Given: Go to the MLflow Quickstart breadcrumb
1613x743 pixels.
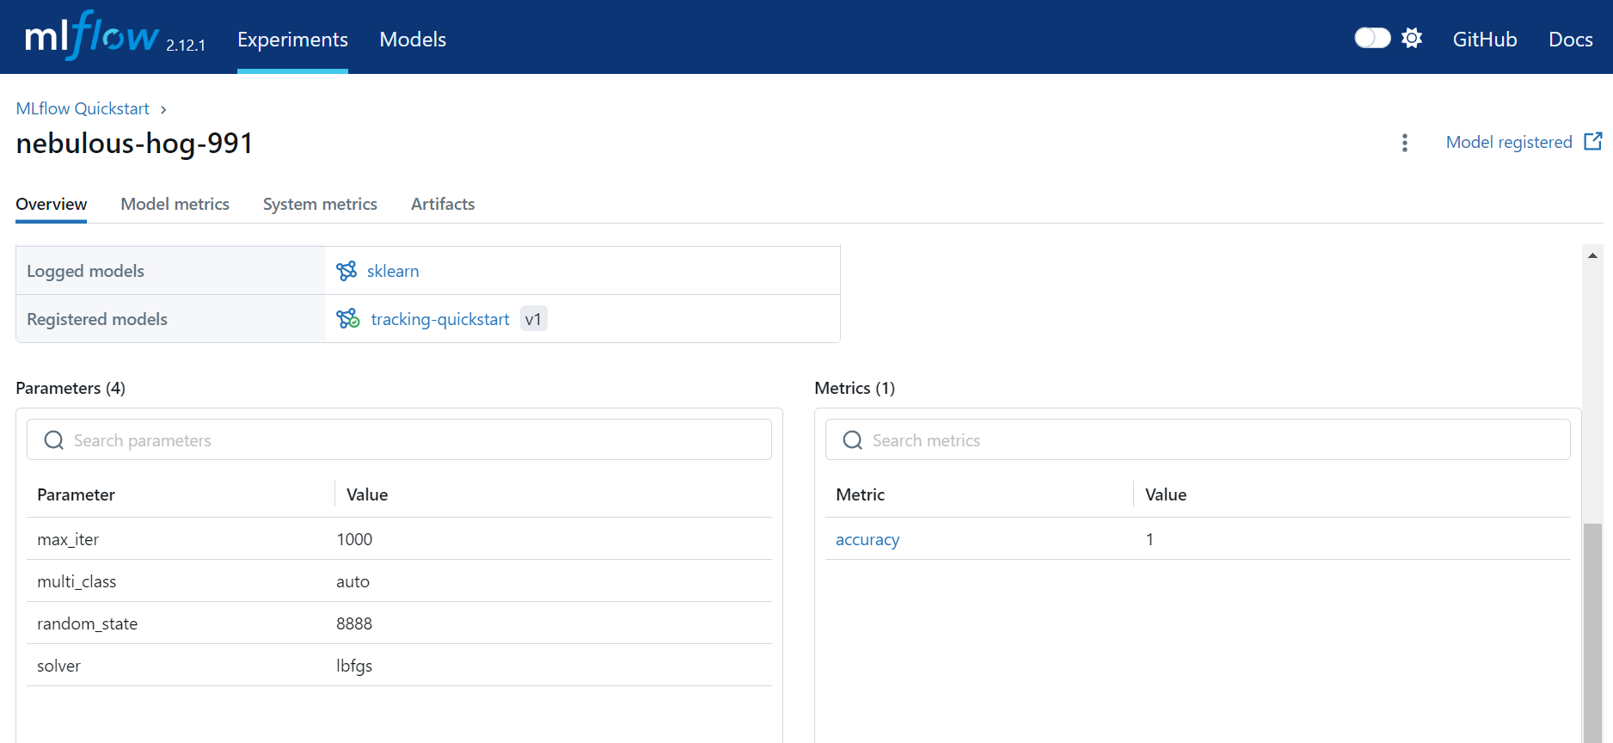Looking at the screenshot, I should (83, 108).
